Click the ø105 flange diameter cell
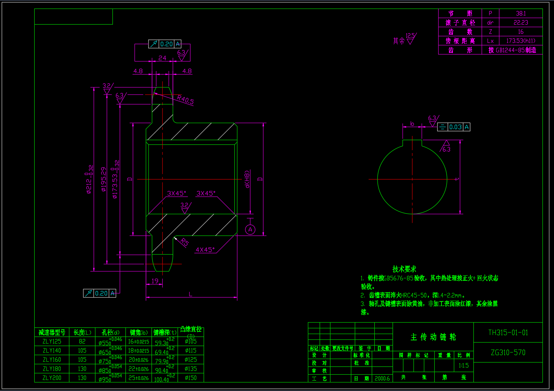This screenshot has height=391, width=554. 191,341
